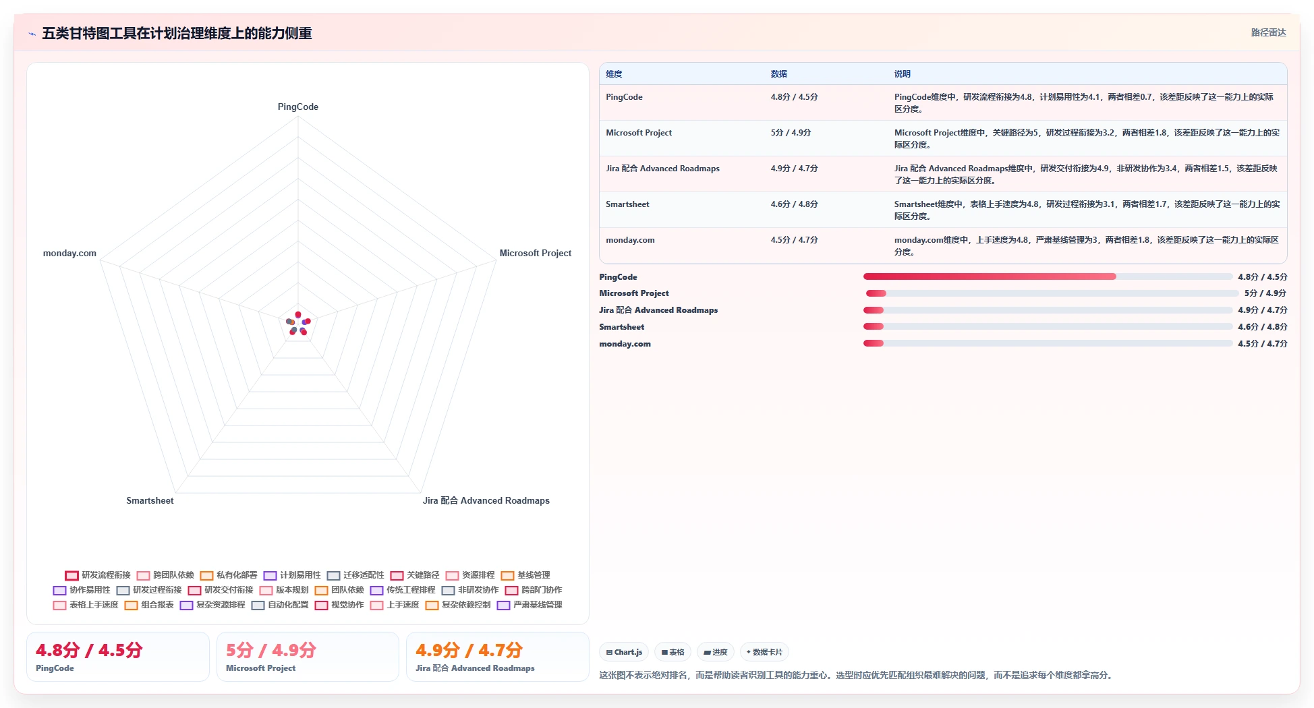Toggle the 组合报表 legend item
This screenshot has width=1314, height=708.
pyautogui.click(x=149, y=605)
